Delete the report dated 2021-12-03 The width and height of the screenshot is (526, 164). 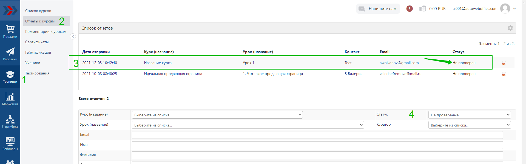504,64
